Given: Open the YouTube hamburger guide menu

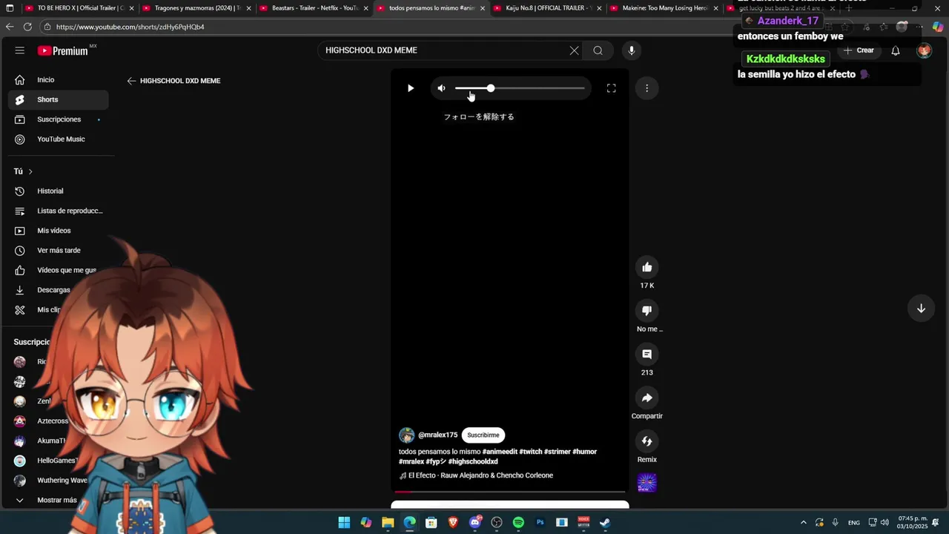Looking at the screenshot, I should [20, 50].
